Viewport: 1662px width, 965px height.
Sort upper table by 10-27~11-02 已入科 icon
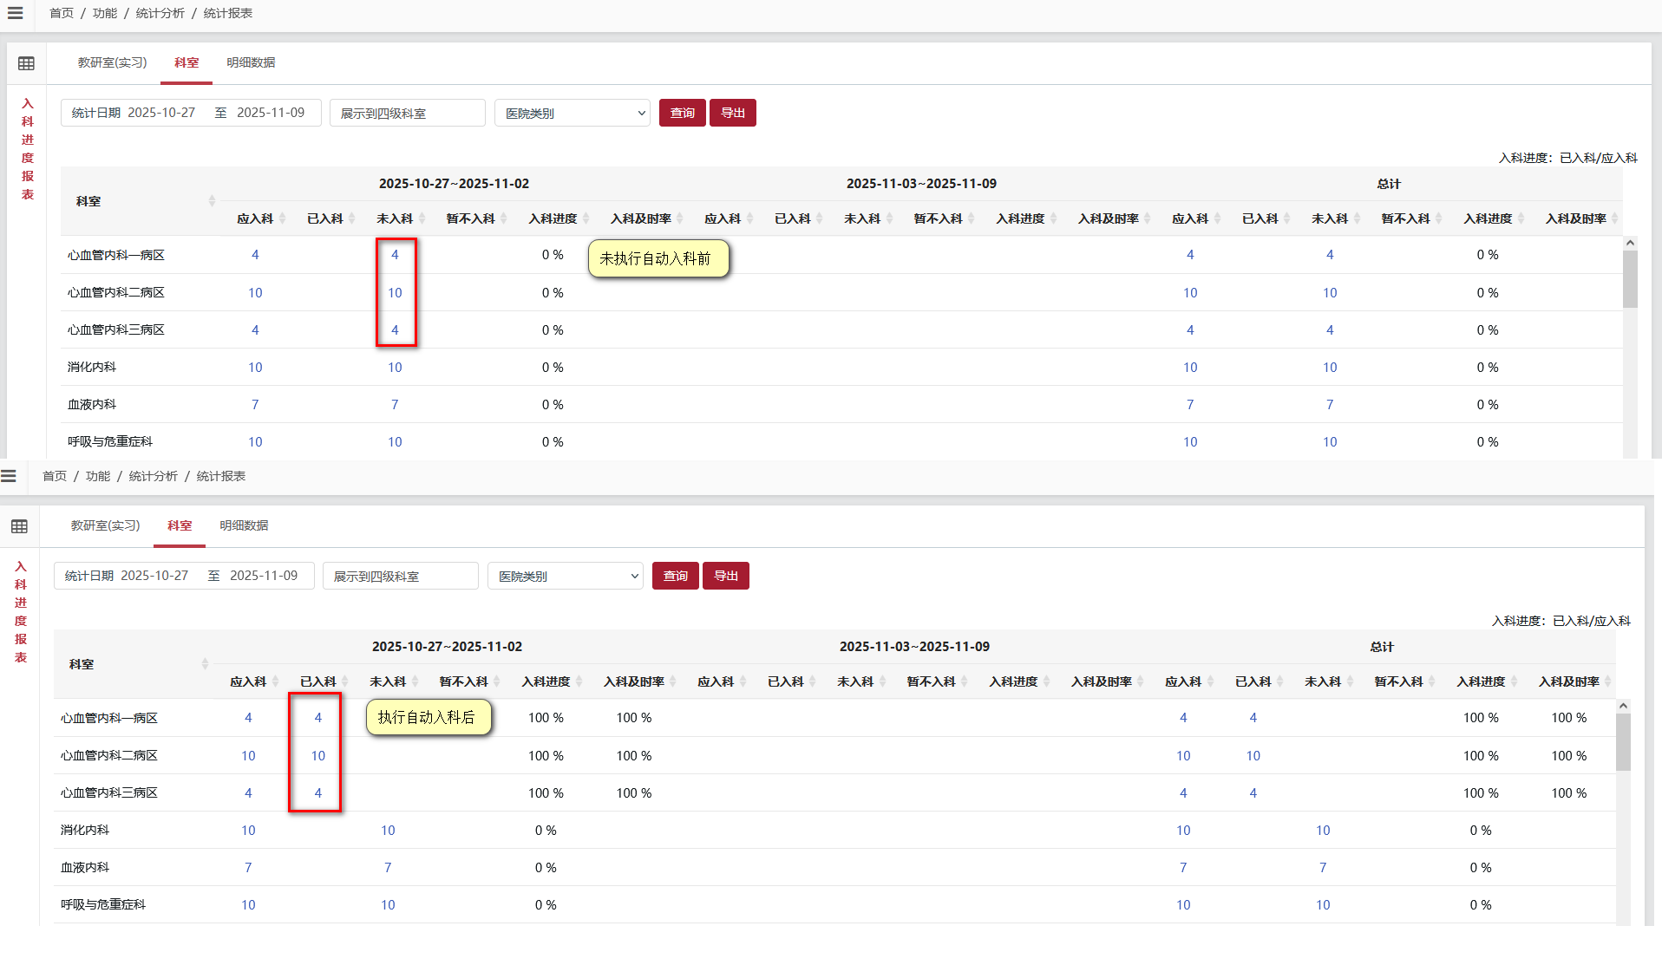pyautogui.click(x=351, y=218)
